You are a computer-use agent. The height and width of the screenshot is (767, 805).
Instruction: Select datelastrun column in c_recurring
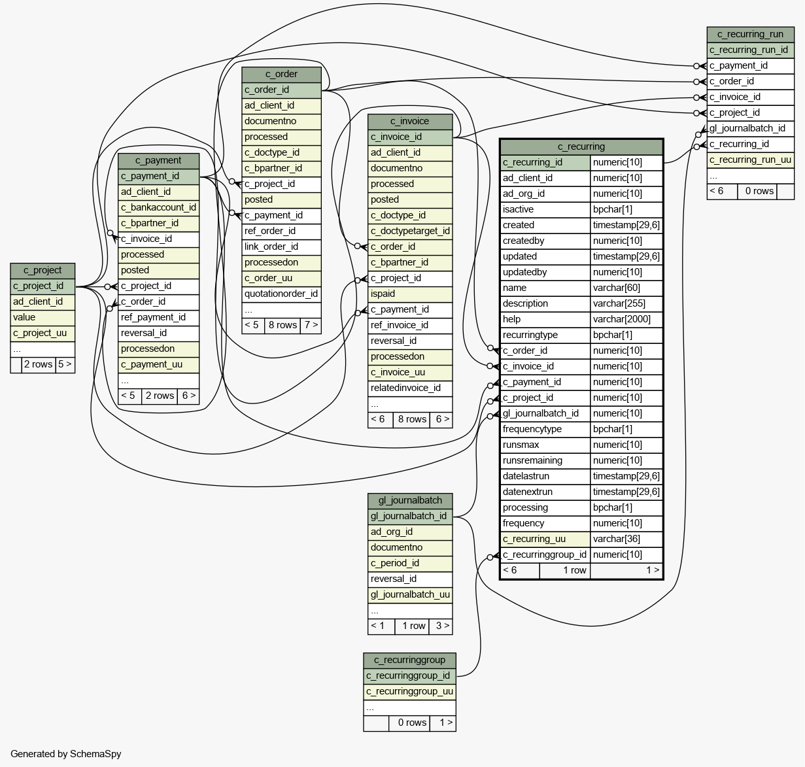click(545, 477)
